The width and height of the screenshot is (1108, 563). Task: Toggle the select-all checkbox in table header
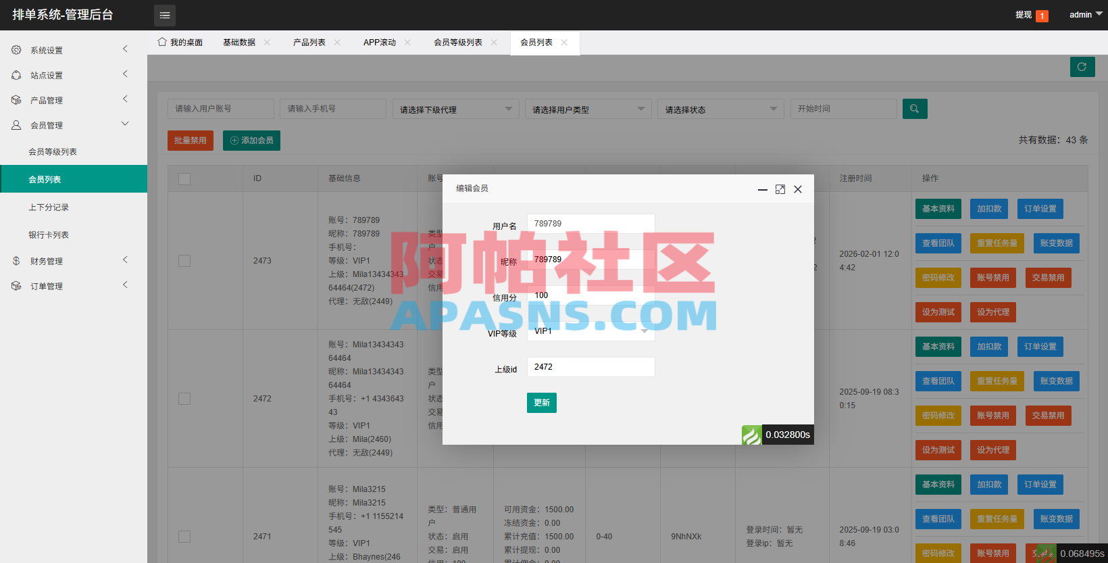(x=184, y=178)
